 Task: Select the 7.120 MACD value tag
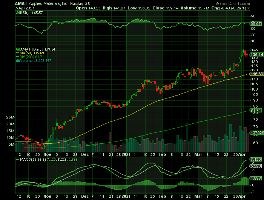(255, 160)
